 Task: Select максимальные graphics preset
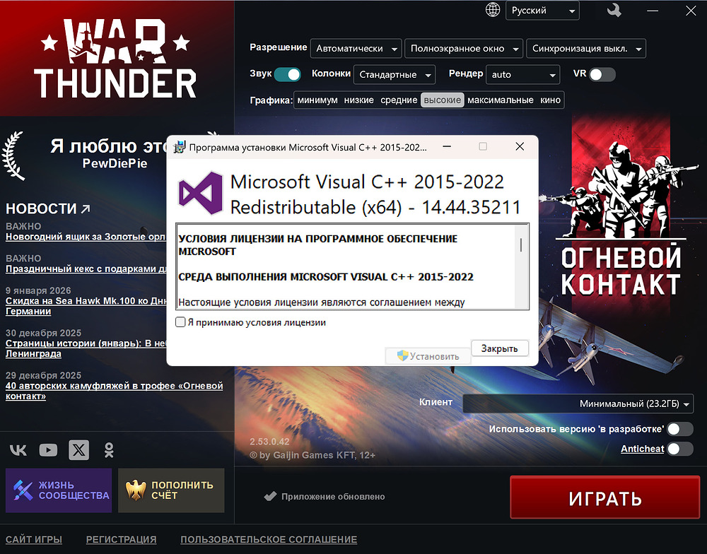[500, 100]
